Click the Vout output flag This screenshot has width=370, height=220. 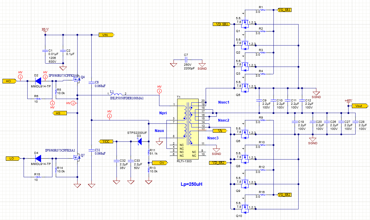pos(358,106)
